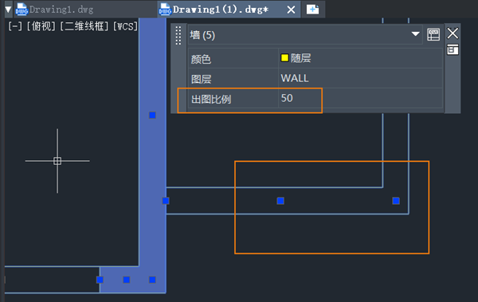478x302 pixels.
Task: Click the 出图比例 value 50 field
Action: (x=360, y=98)
